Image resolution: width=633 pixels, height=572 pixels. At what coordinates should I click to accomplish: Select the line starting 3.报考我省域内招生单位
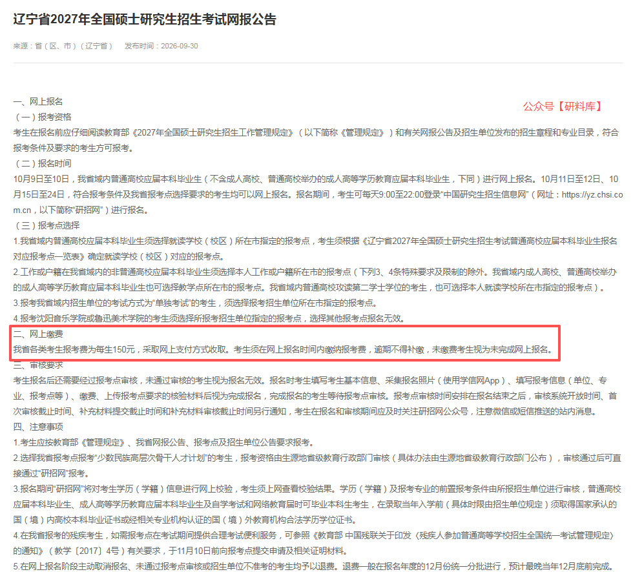pos(195,303)
